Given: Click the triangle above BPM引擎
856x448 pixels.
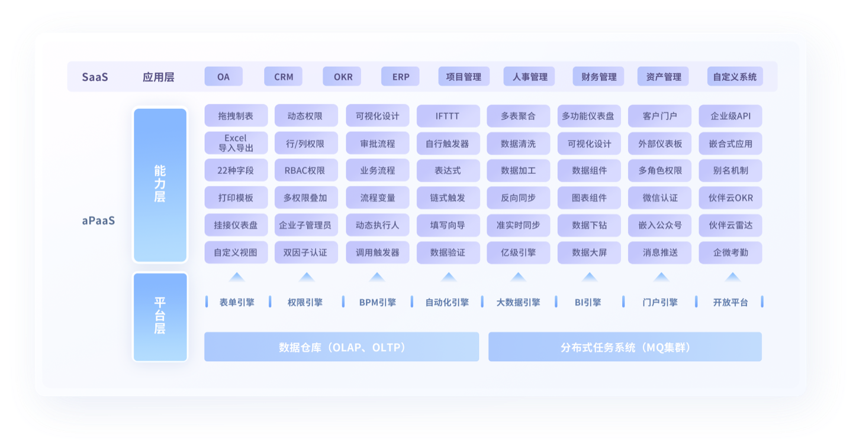Looking at the screenshot, I should click(377, 277).
